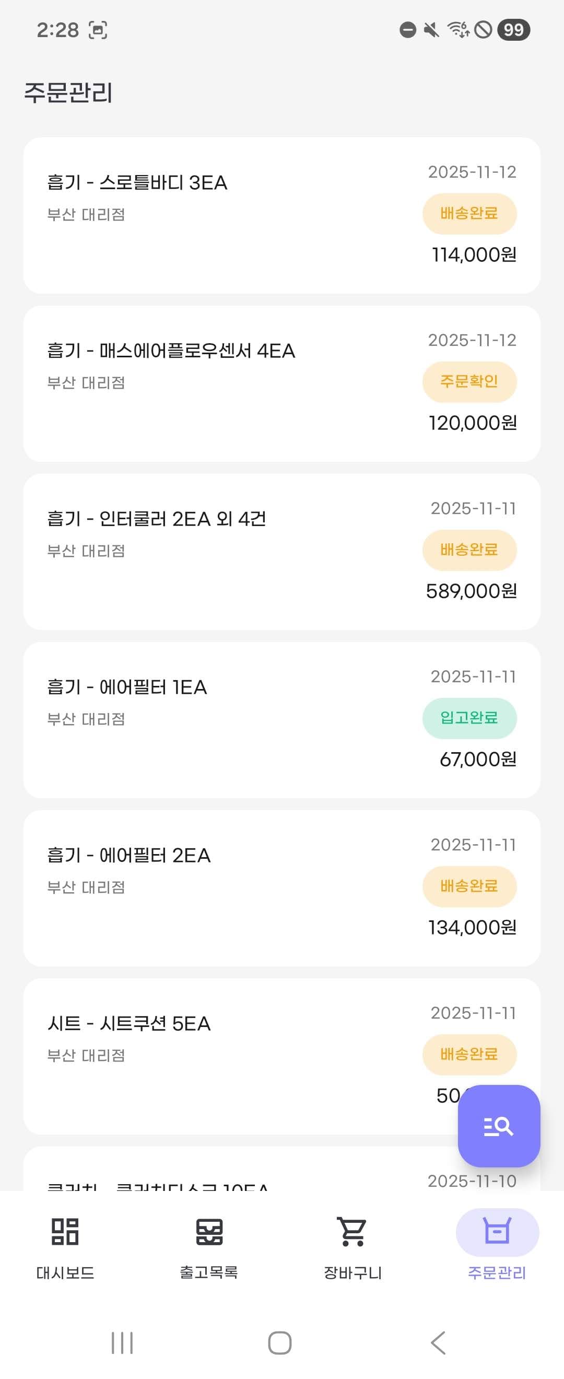Screen dimensions: 564x1379
Task: Tap the 장바구니 tab label
Action: pos(352,1272)
